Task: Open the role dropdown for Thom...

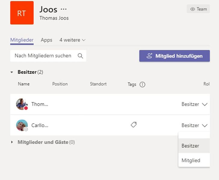Action: pos(194,104)
